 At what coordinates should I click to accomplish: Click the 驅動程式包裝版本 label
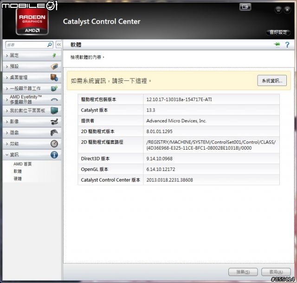point(98,99)
